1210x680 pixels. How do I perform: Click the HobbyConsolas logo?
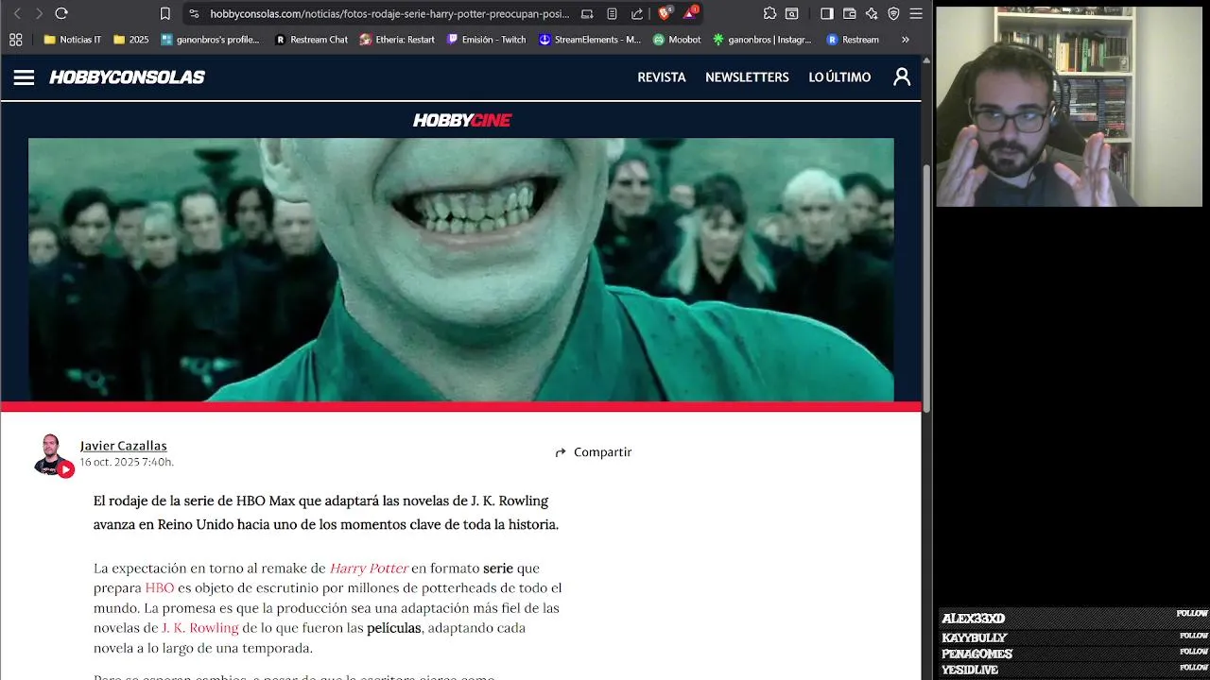coord(127,77)
